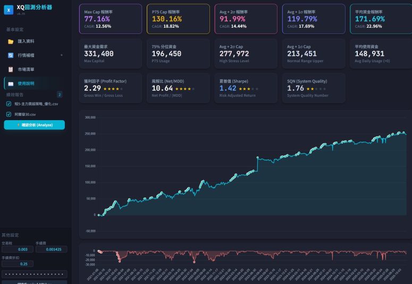Click the Sharpe ratio star rating
Screen dimensions: 412x284
coord(248,88)
